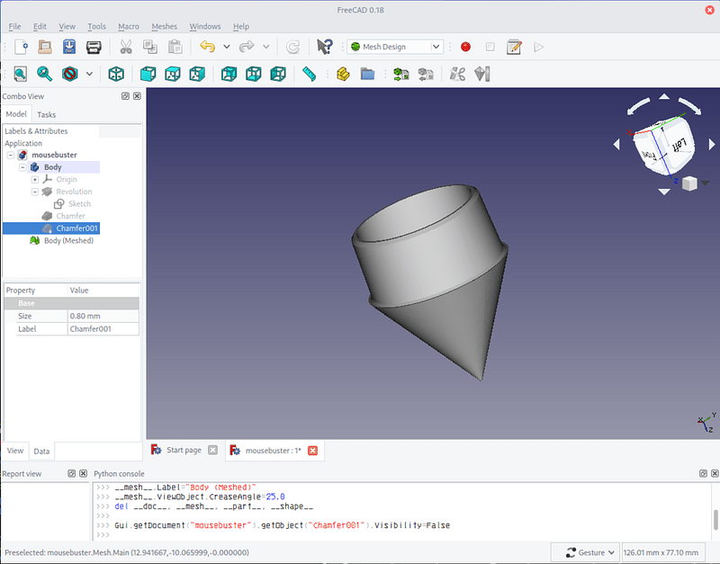Switch to the bottom view
Screen dimensions: 720x564
[254, 74]
